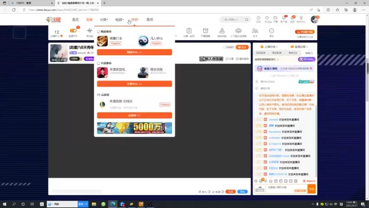Open File Explorer from taskbar

(94, 204)
